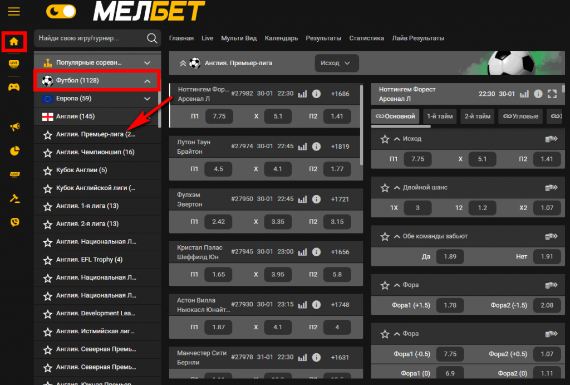Bet П1 7.75 in match list
Screen dimensions: 570x385
click(x=219, y=116)
